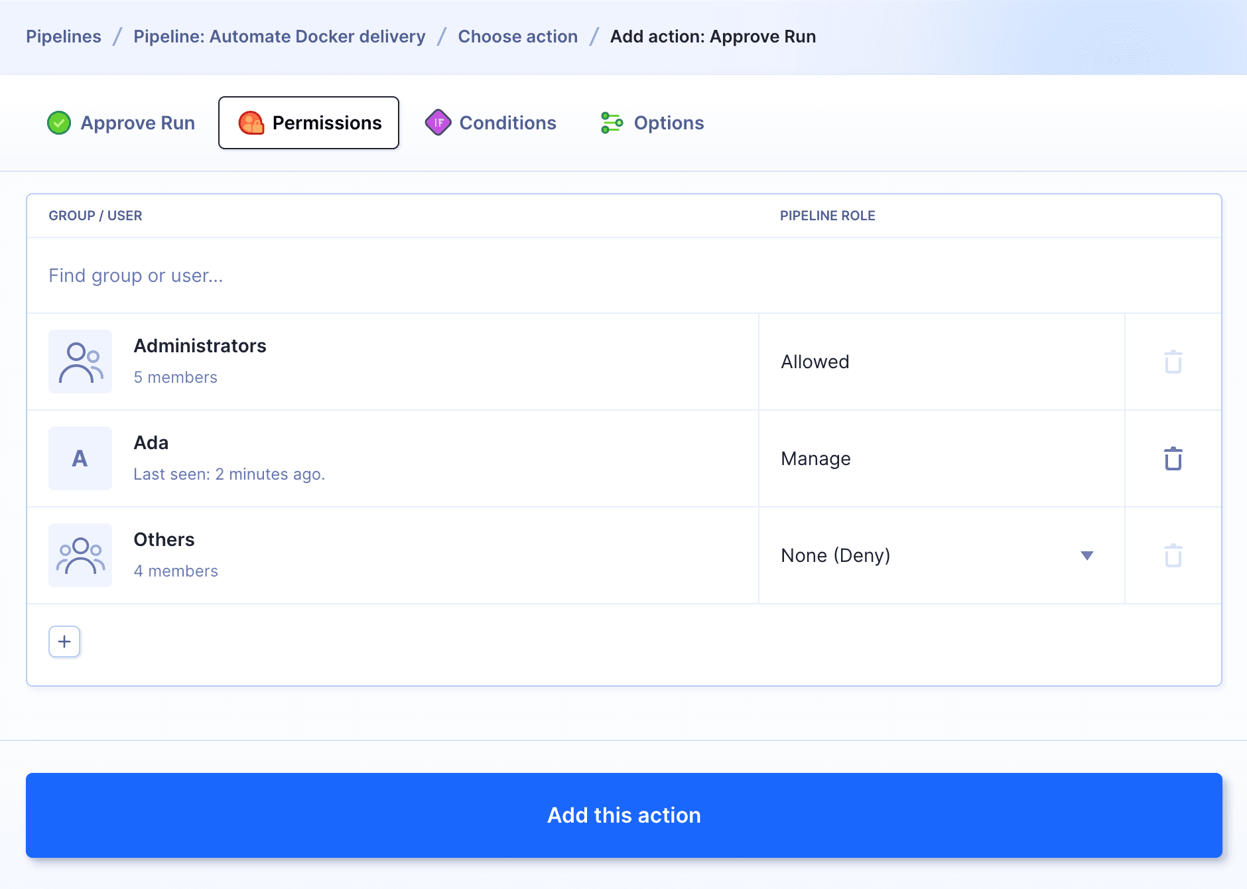Click the plus icon to add a row
This screenshot has height=889, width=1247.
point(64,642)
